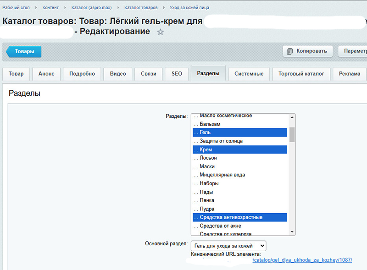The image size is (367, 270).
Task: Open the Торговый каталог tab
Action: 301,74
